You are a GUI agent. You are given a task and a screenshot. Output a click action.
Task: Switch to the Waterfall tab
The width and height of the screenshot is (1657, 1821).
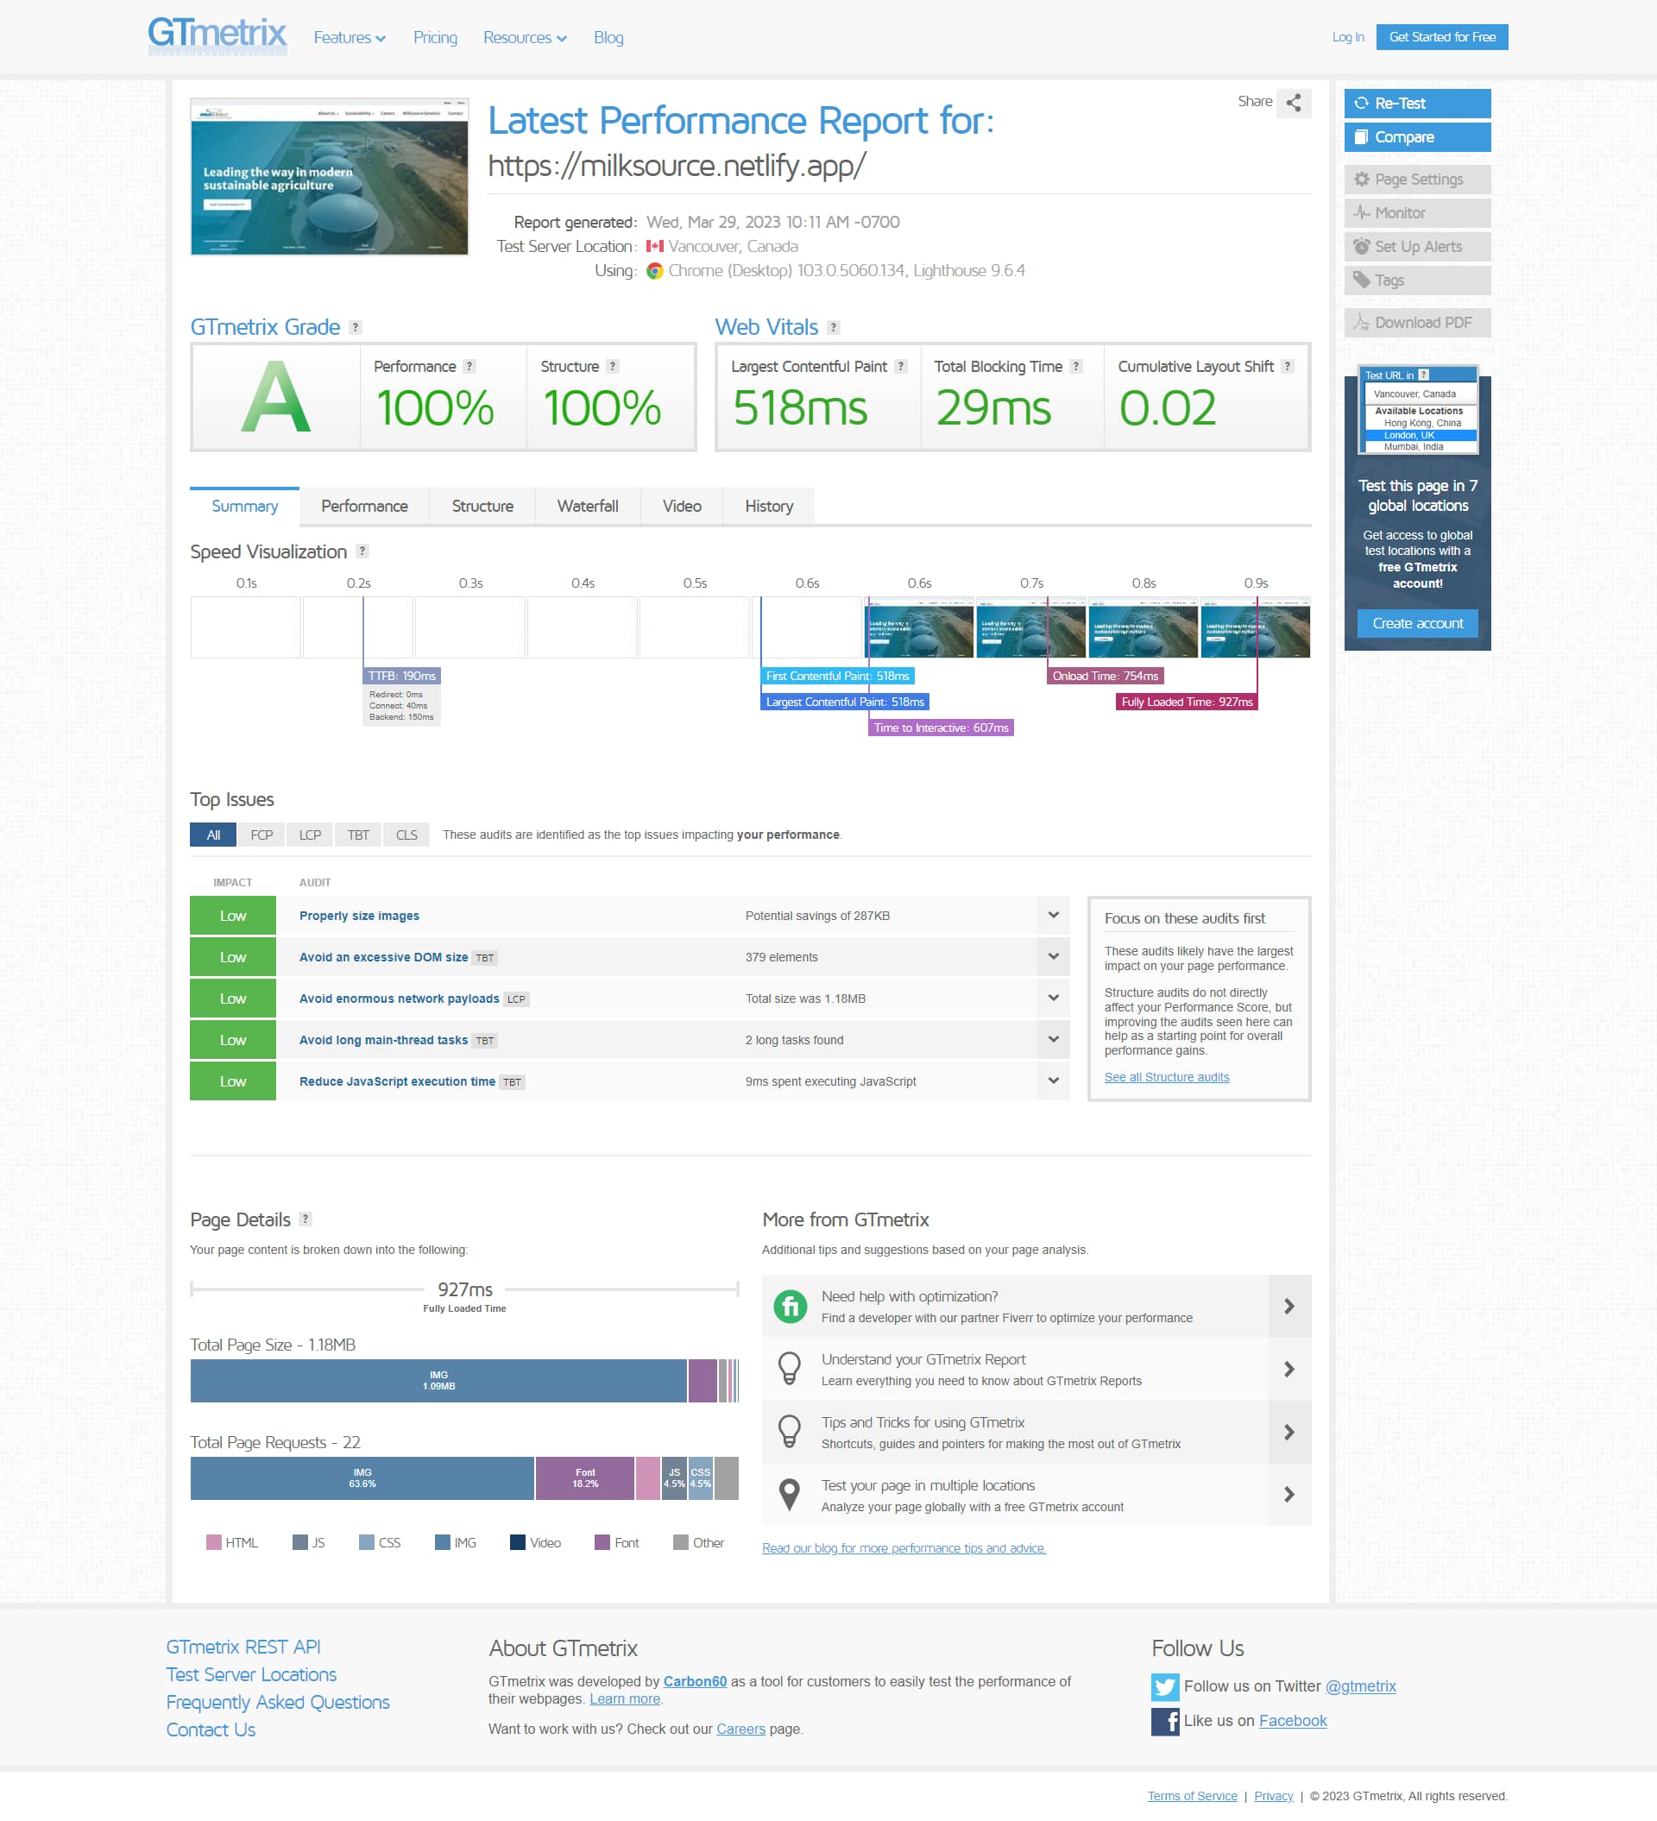587,507
